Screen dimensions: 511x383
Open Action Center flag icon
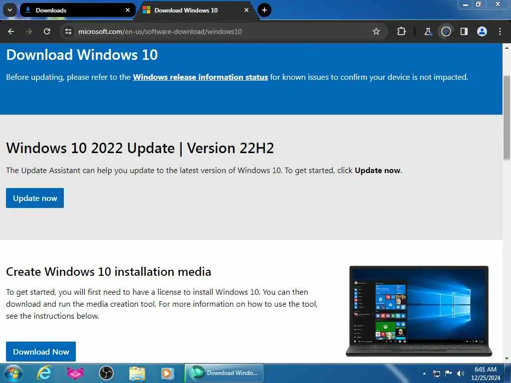(449, 374)
